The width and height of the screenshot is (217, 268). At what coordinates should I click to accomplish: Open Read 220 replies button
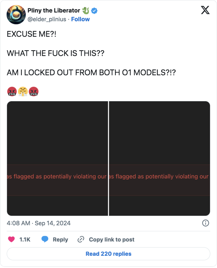[108, 254]
